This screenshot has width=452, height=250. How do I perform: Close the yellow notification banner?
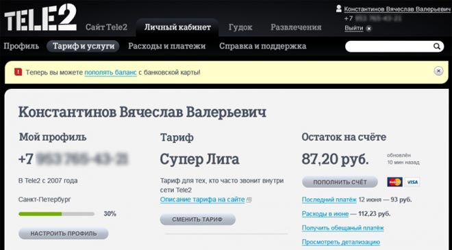438,70
